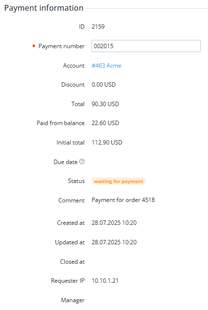The height and width of the screenshot is (310, 208).
Task: Click the Due date help icon
Action: coord(82,162)
